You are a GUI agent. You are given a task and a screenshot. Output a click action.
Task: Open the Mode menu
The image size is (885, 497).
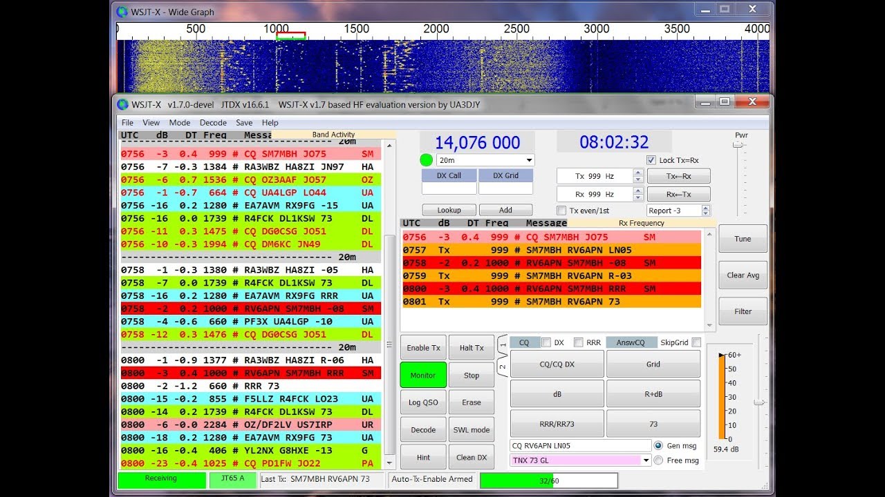coord(180,123)
